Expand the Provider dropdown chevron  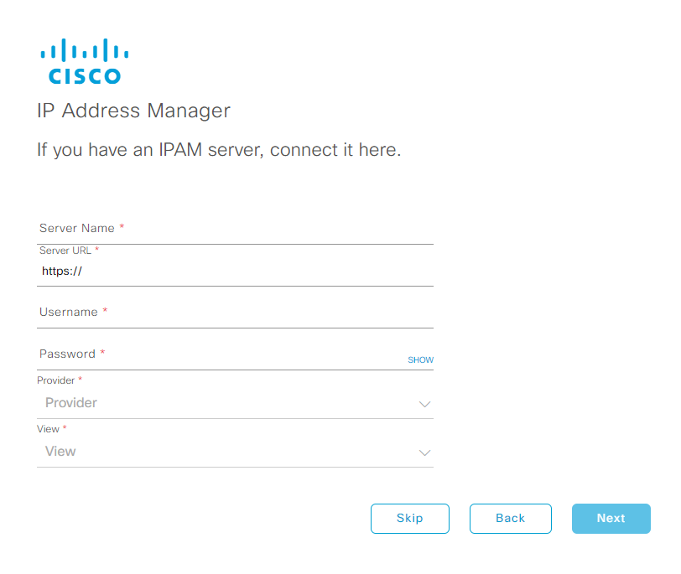[424, 404]
